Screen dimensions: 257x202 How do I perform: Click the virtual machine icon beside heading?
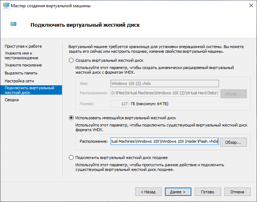(13, 25)
